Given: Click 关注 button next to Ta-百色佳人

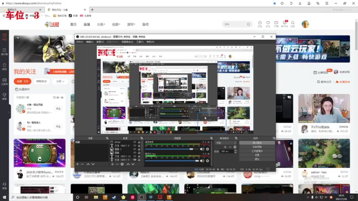Looking at the screenshot, I should 58,126.
